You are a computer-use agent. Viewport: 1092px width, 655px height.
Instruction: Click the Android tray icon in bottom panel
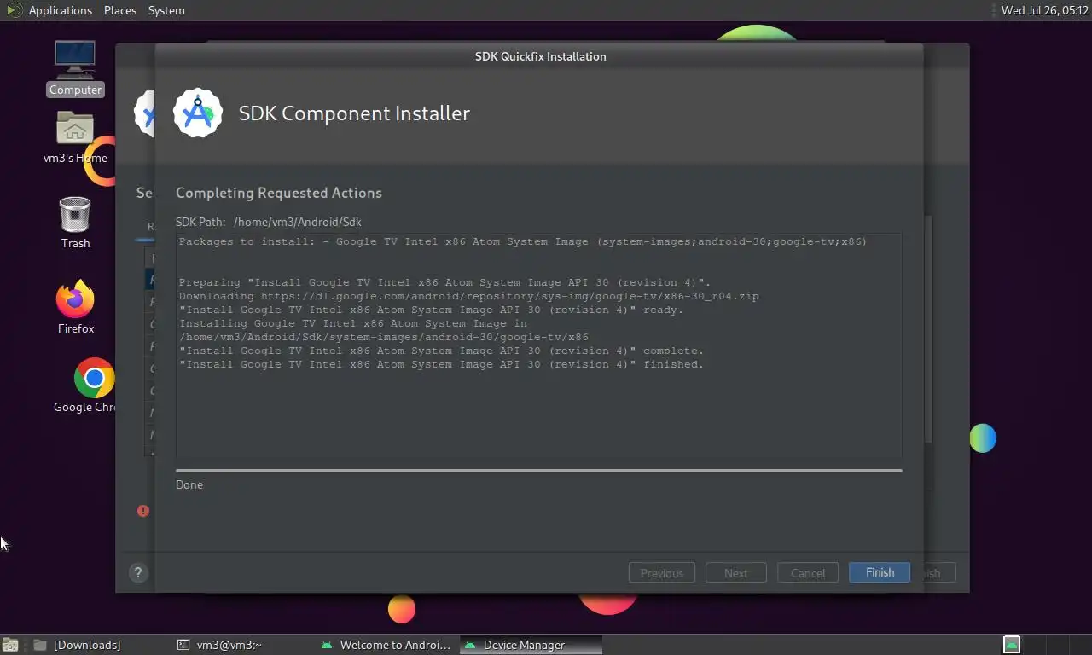tap(1011, 645)
